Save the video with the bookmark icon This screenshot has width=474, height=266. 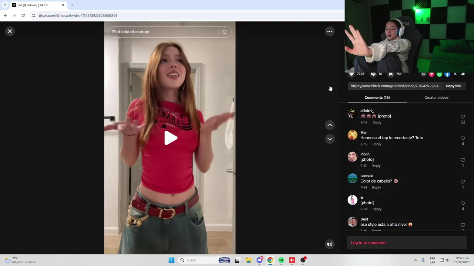[391, 74]
